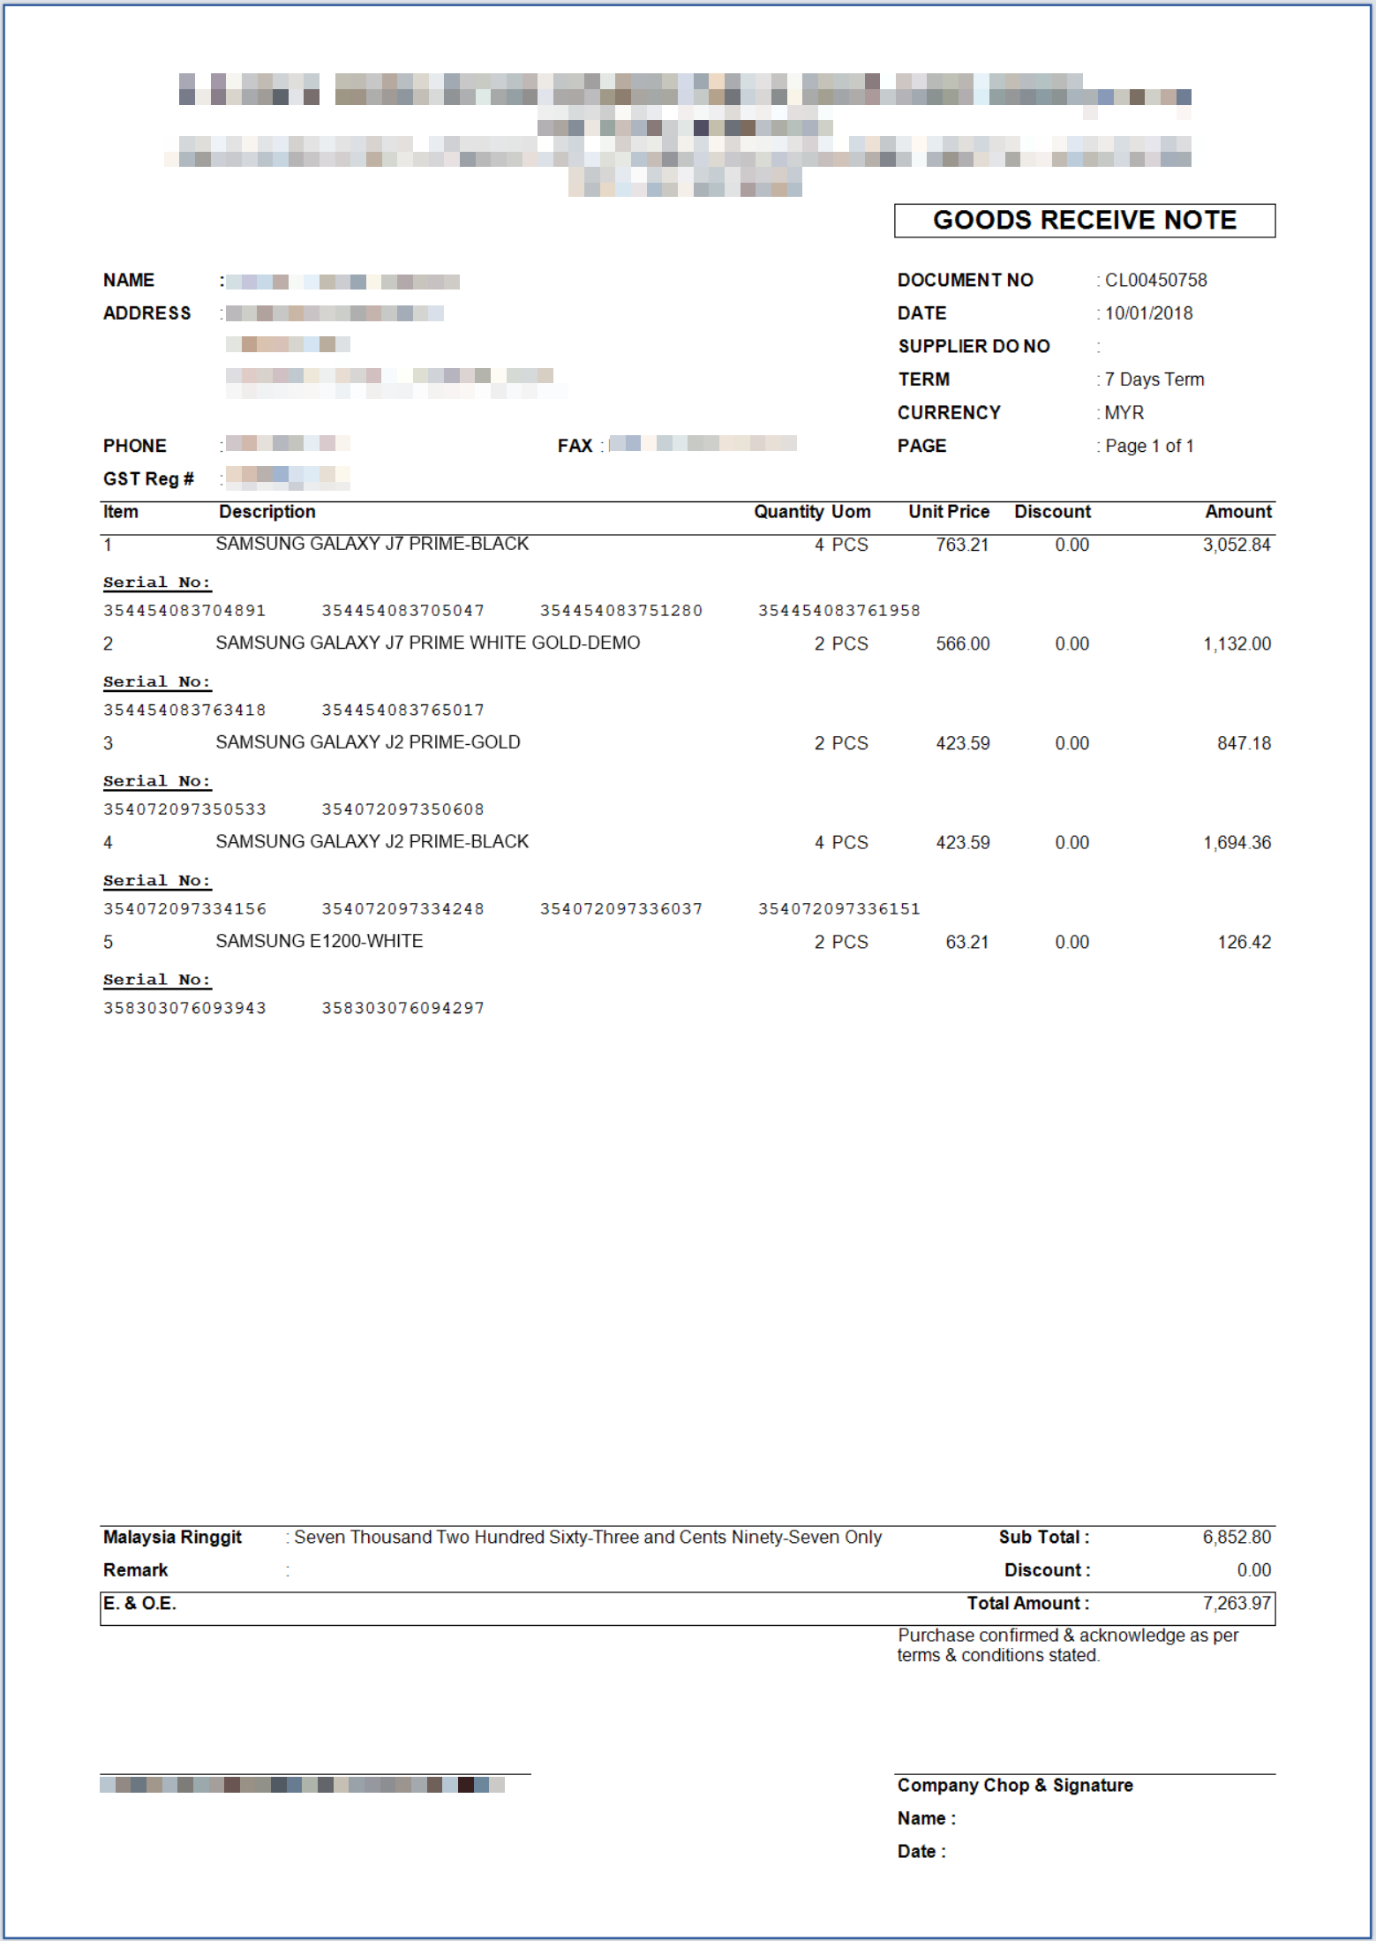
Task: Click serial number 354454083704891
Action: tap(184, 611)
